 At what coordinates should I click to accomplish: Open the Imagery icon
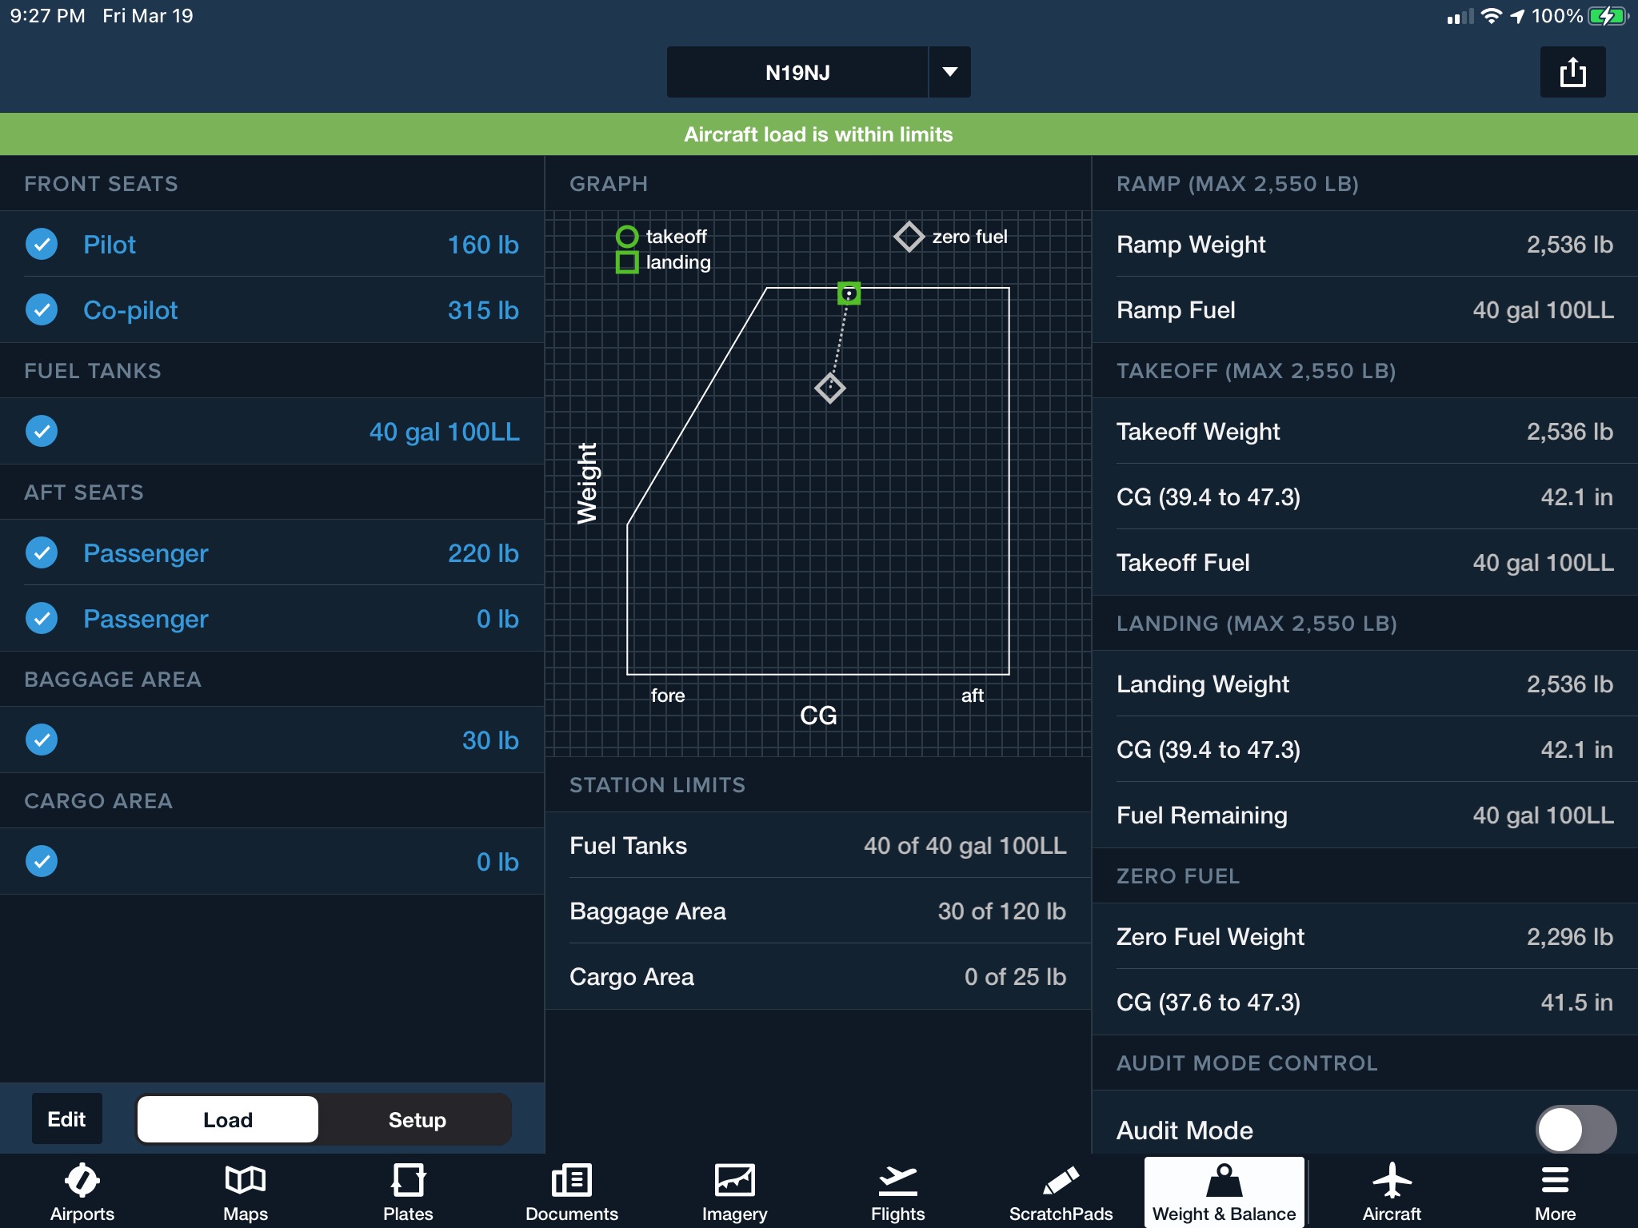(x=734, y=1180)
